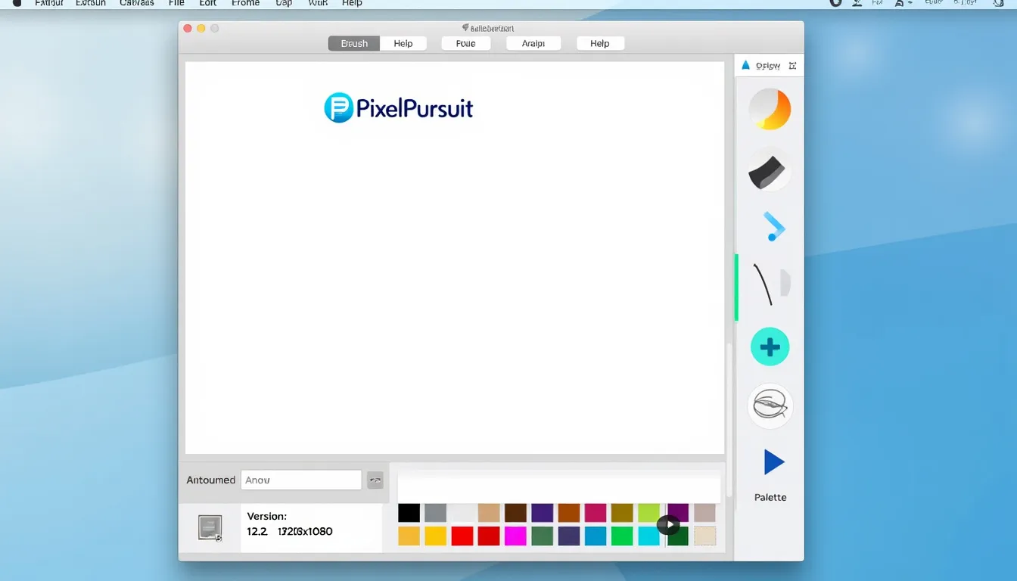
Task: Click the Aralpi toolbar button
Action: 533,44
